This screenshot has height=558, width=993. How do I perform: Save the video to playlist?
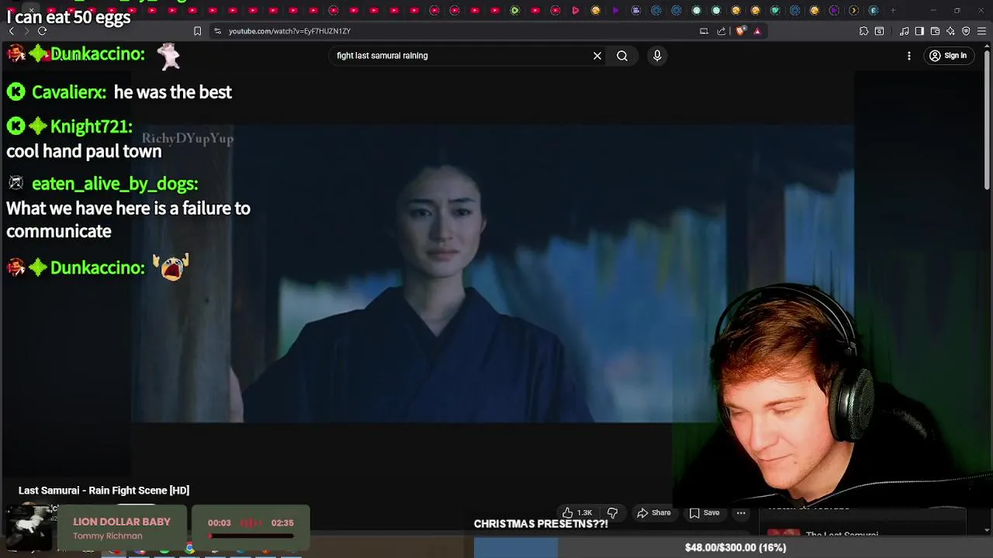tap(704, 513)
